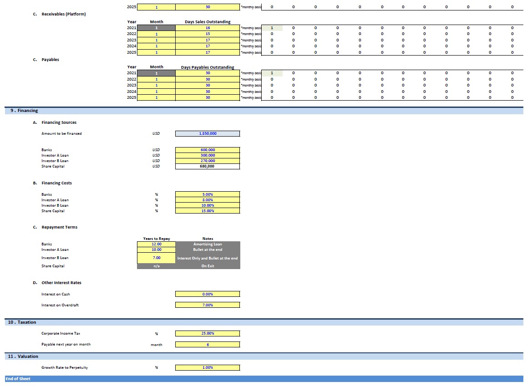
Task: Click Banks years to repay 12.00
Action: (x=156, y=244)
